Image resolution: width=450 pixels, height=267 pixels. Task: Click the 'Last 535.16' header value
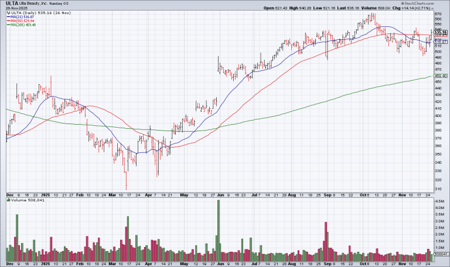pos(348,8)
